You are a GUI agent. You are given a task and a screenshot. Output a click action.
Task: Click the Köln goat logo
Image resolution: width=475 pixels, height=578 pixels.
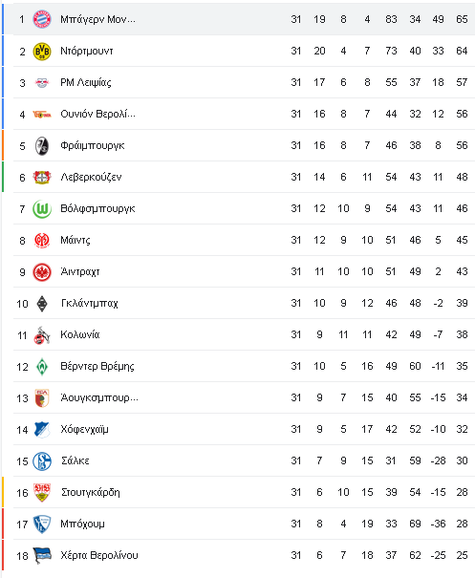pyautogui.click(x=42, y=335)
